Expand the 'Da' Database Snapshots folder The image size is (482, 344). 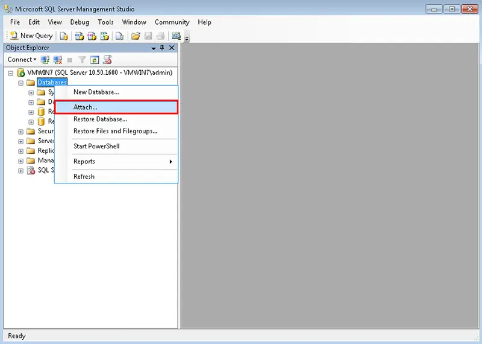[x=31, y=103]
